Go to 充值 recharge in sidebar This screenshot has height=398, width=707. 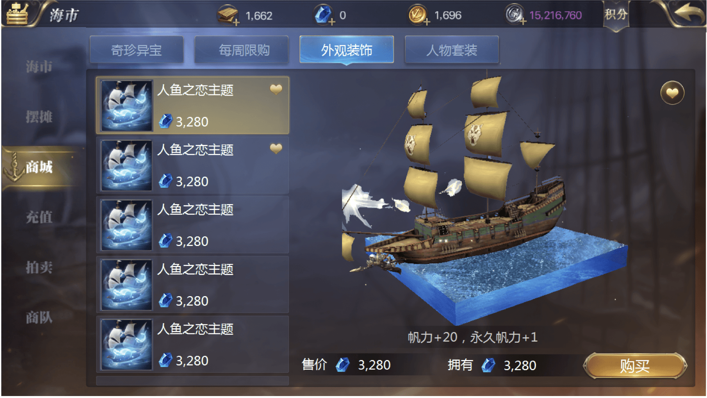click(x=39, y=217)
